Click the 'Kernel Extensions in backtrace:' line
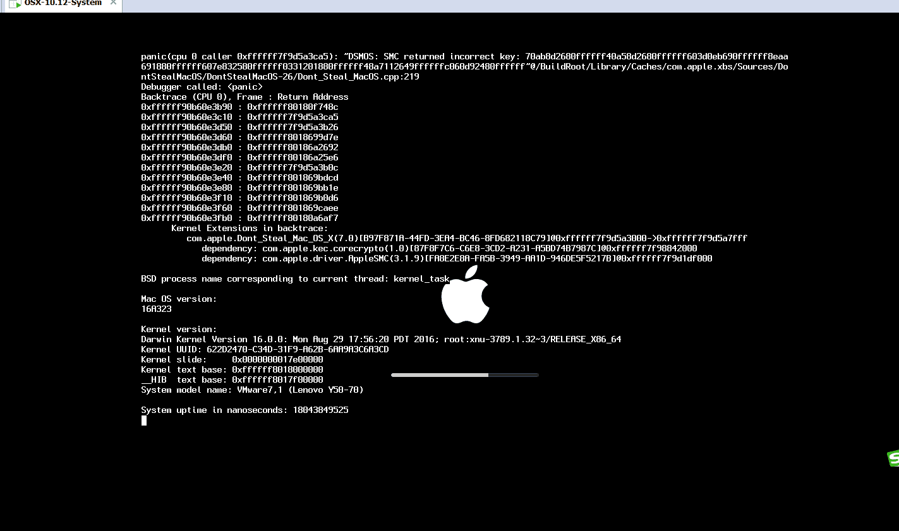Viewport: 899px width, 531px height. coord(250,228)
